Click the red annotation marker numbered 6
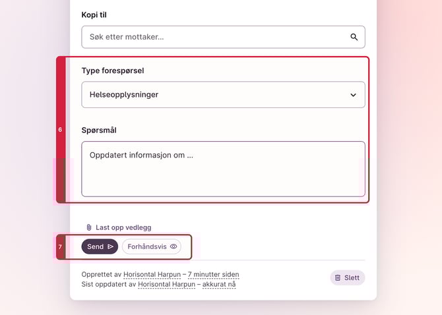Screen dimensions: 442x315 [x=60, y=130]
